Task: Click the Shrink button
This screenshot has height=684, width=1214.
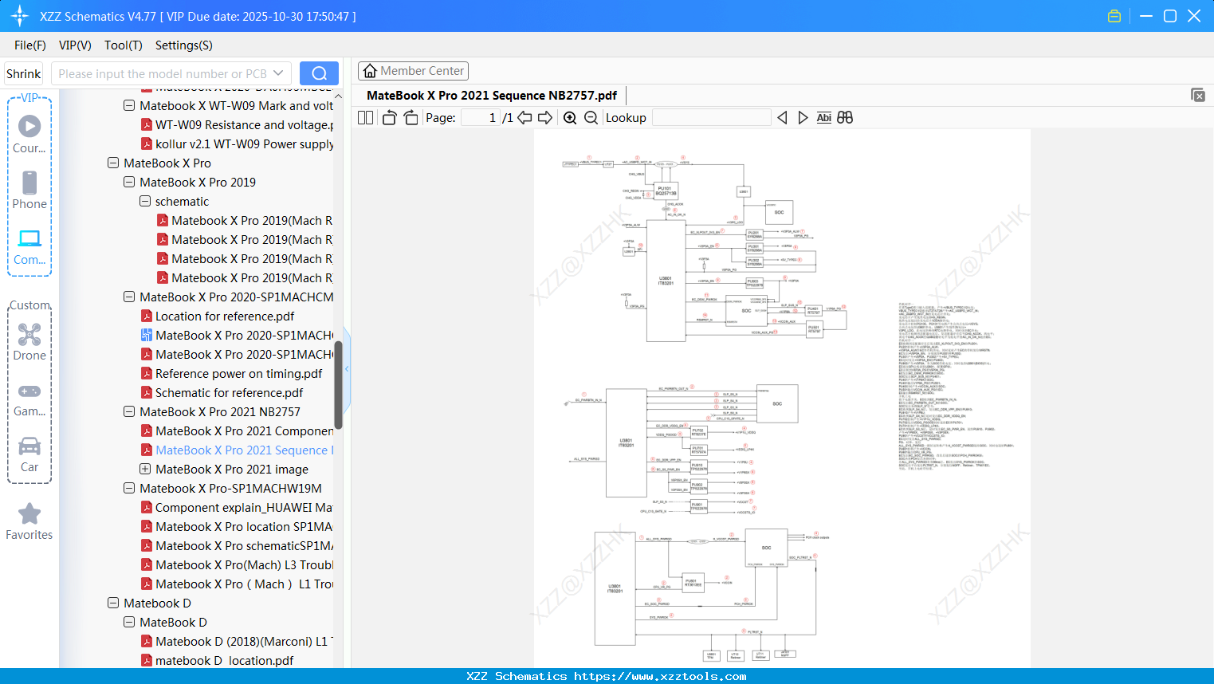Action: click(x=24, y=73)
